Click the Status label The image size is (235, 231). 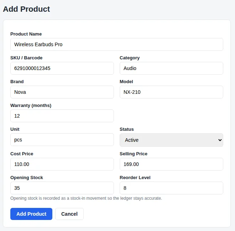(127, 129)
